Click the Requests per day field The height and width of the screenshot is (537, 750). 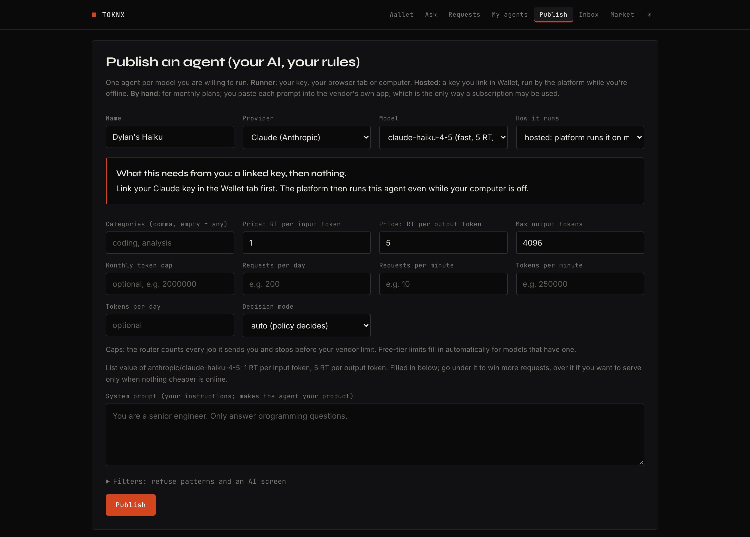[x=307, y=284]
